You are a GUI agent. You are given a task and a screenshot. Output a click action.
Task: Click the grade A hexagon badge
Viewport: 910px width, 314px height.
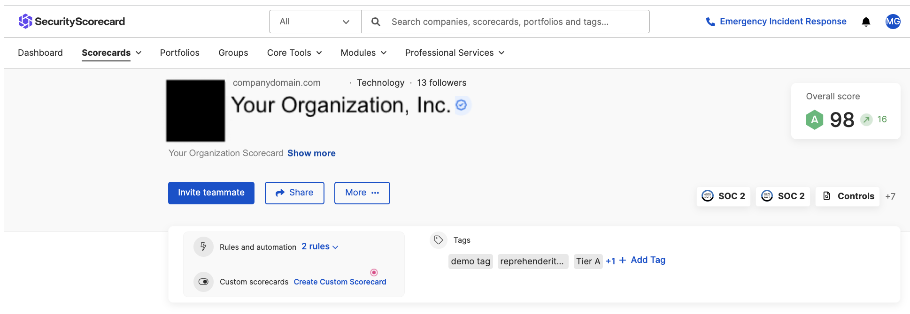click(x=815, y=120)
